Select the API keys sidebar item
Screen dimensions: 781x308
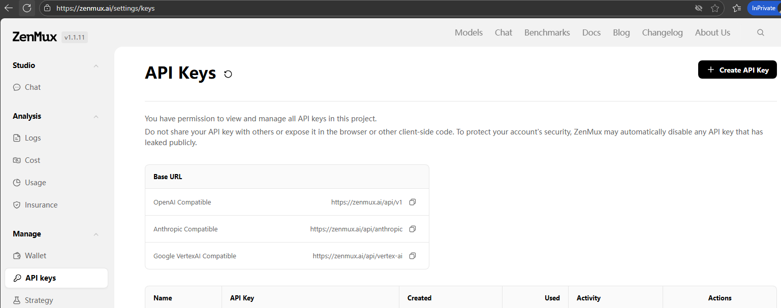(x=56, y=278)
